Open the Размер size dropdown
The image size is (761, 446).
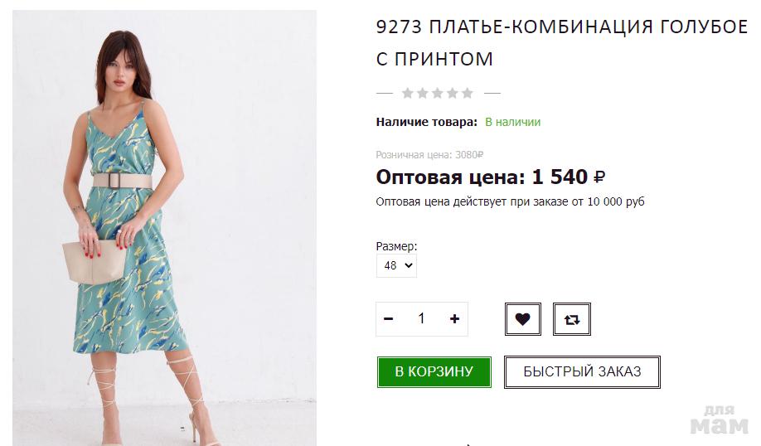click(x=396, y=265)
